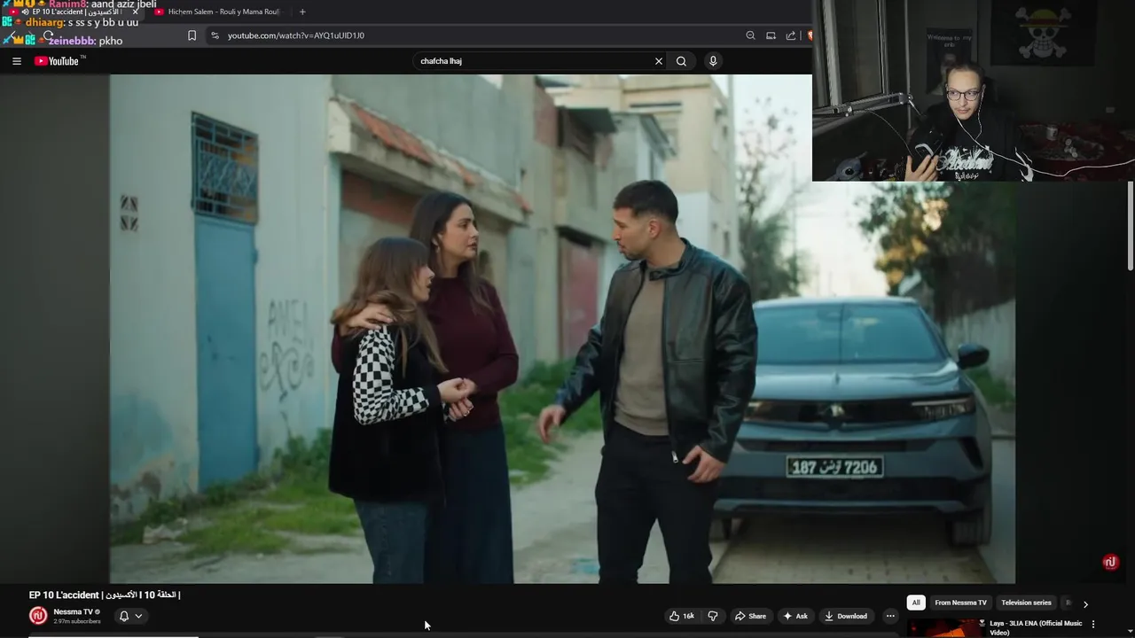Image resolution: width=1135 pixels, height=638 pixels.
Task: Open a new browser tab
Action: point(302,12)
